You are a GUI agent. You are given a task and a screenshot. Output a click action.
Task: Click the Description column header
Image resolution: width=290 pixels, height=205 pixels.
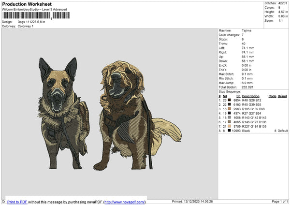[x=251, y=96]
